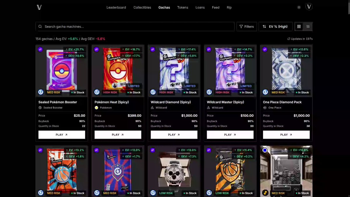The height and width of the screenshot is (197, 350).
Task: Click Courtyard logo on One Piece Diamond card
Action: tap(265, 92)
